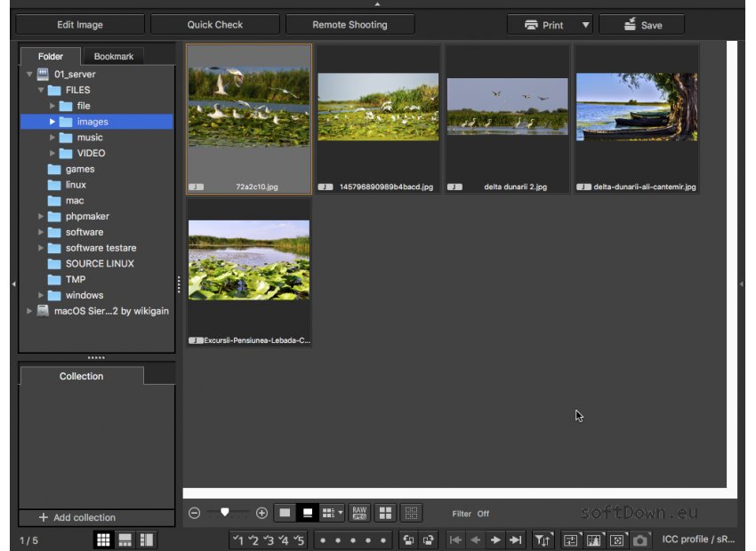Switch to preview-with-filmstrip layout icon
756x551 pixels.
tap(125, 540)
